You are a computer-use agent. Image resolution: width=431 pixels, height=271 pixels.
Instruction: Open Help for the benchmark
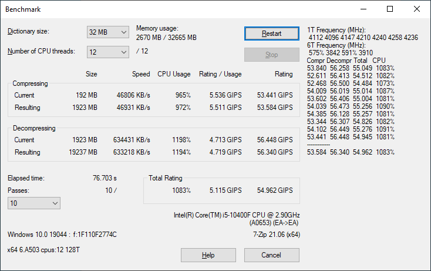pyautogui.click(x=208, y=255)
